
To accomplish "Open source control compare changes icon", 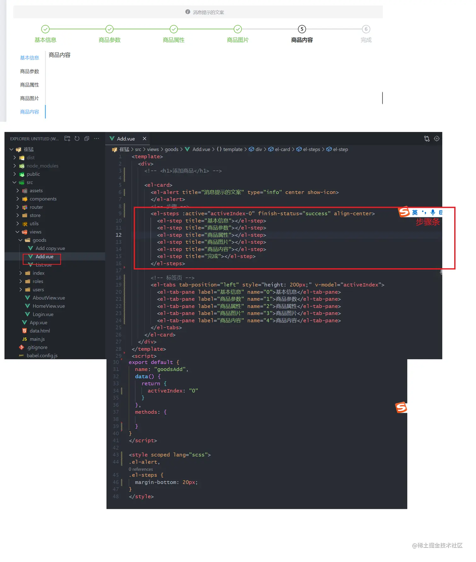I will click(427, 139).
